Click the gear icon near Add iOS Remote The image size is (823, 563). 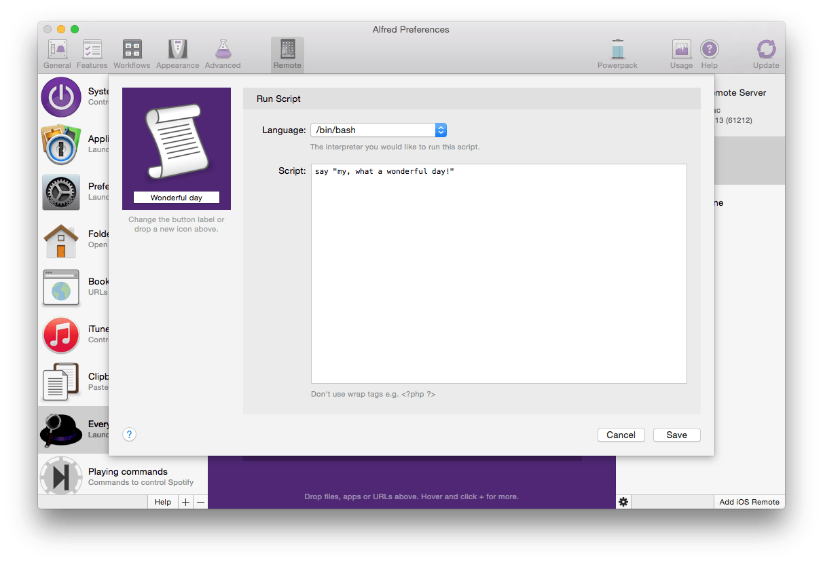[x=623, y=501]
